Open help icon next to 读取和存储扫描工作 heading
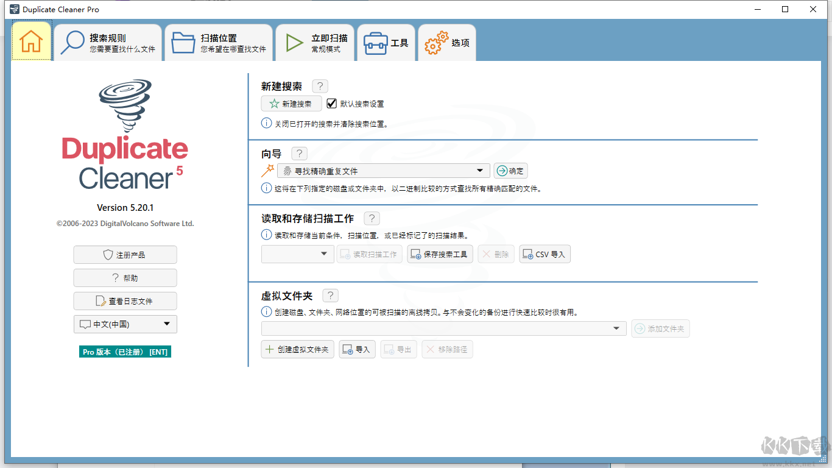832x468 pixels. click(x=372, y=218)
